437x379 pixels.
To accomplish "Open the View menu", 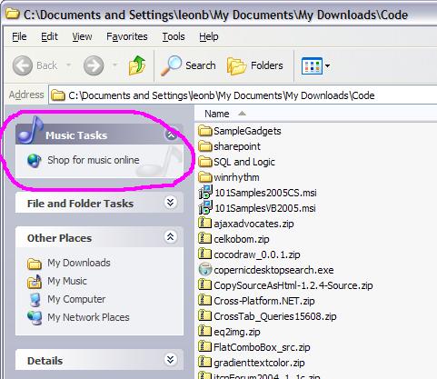I will (82, 36).
